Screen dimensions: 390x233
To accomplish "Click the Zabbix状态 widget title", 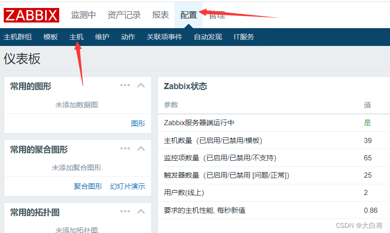I will (185, 86).
